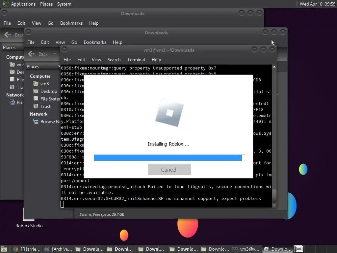Open Go menu in middle Downloads window
337x253 pixels.
point(74,42)
